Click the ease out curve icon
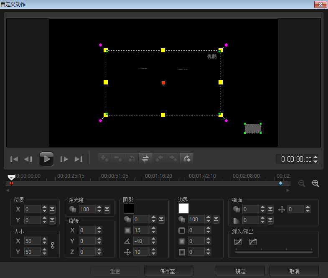Screen dimensions: 328x278 tap(253, 242)
